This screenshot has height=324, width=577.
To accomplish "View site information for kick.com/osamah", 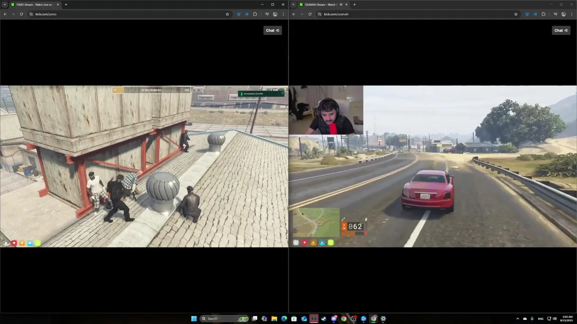I will pyautogui.click(x=320, y=14).
